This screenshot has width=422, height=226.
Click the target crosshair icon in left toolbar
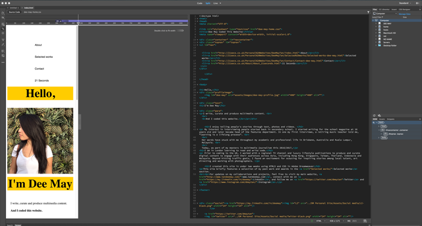coord(3,33)
